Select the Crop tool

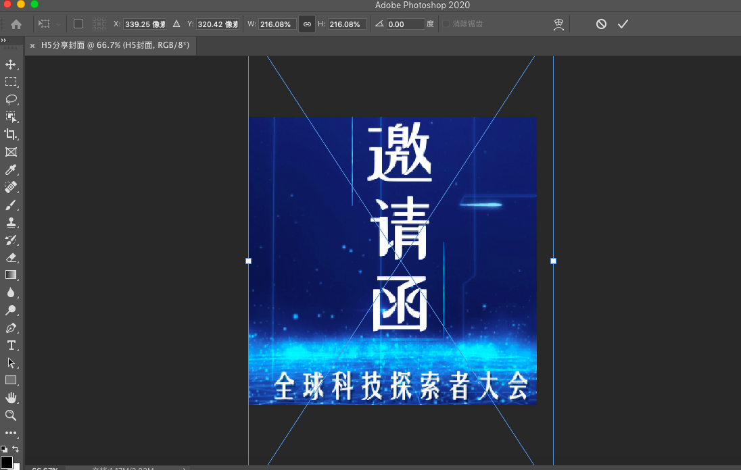[x=10, y=134]
